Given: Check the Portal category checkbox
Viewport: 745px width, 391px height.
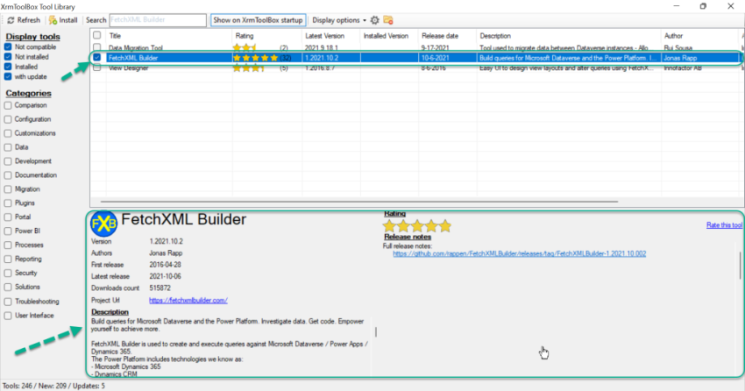Looking at the screenshot, I should 8,217.
